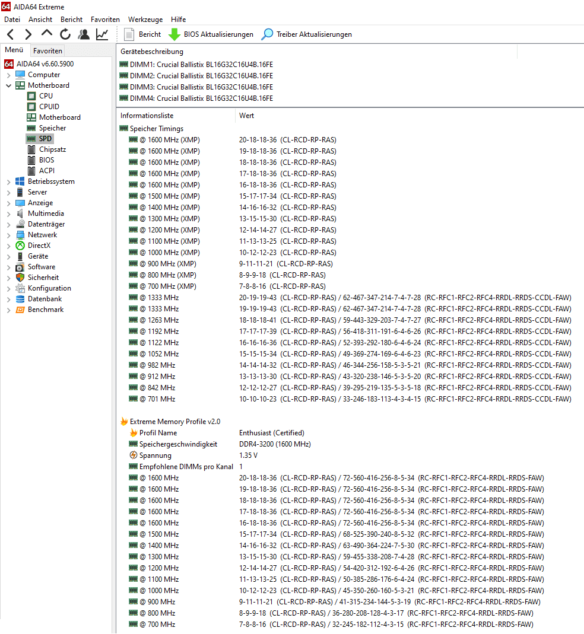Click the Sicherheit shield icon
Image resolution: width=584 pixels, height=634 pixels.
(x=20, y=278)
